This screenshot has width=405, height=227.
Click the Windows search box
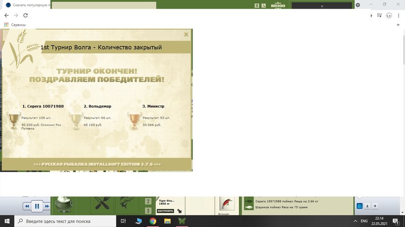[65, 221]
